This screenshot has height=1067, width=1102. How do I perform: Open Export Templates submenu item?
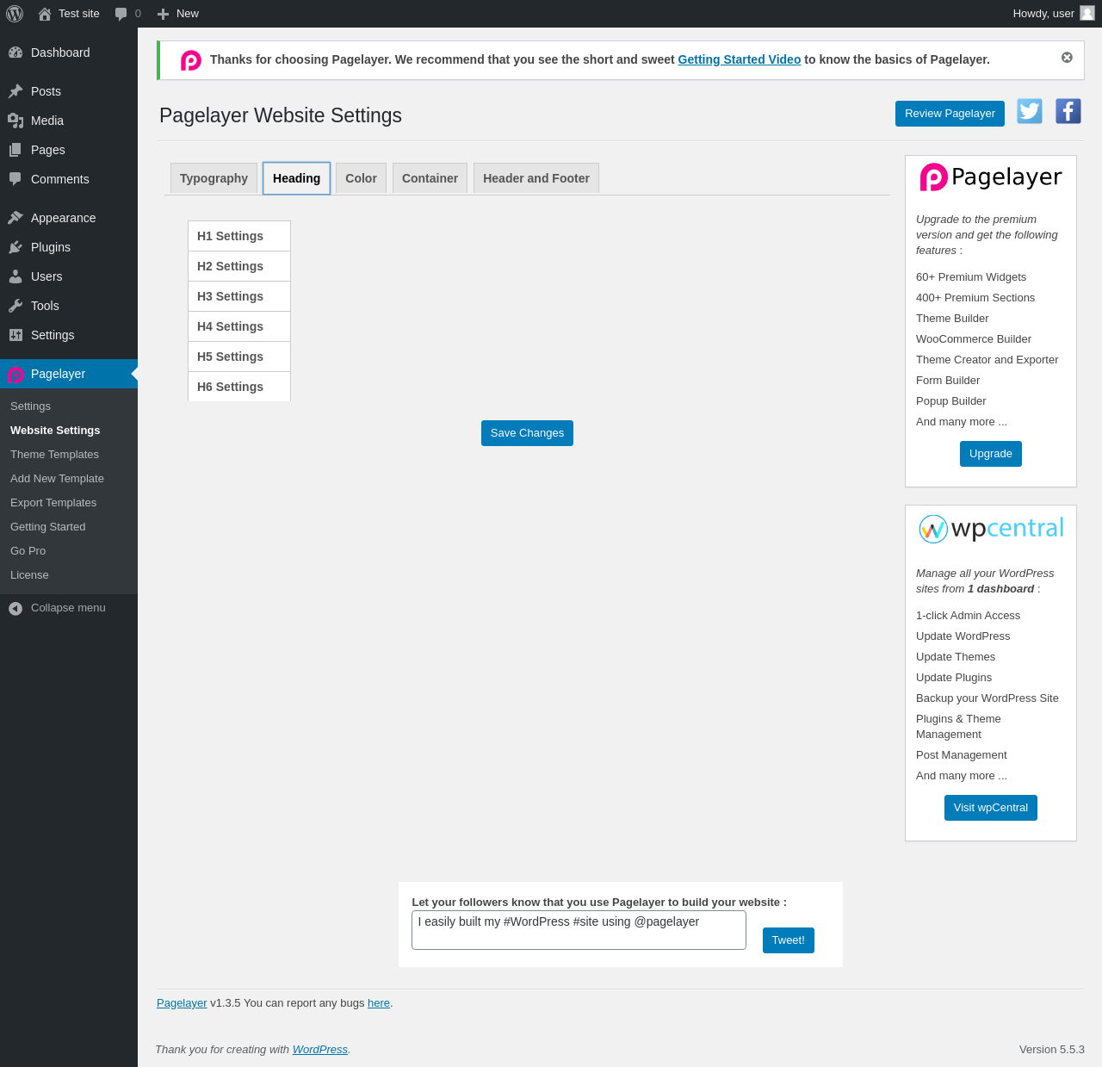[x=53, y=503]
